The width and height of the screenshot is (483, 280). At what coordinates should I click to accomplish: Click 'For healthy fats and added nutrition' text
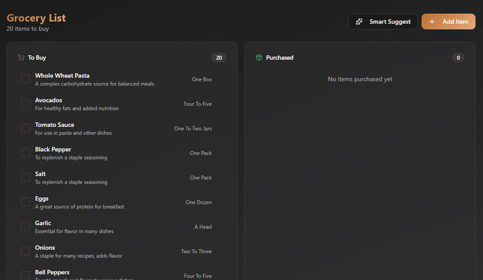77,109
